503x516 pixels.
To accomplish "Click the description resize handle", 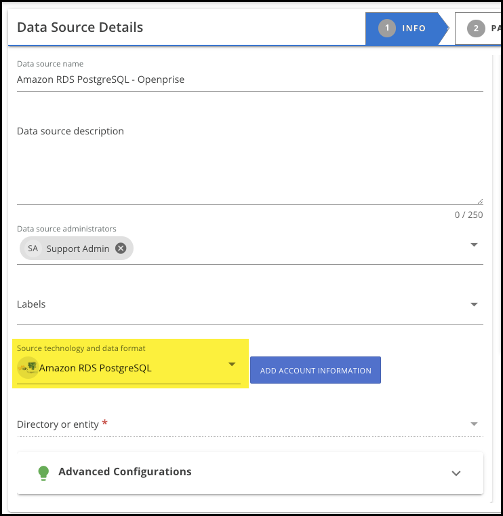I will (x=480, y=201).
